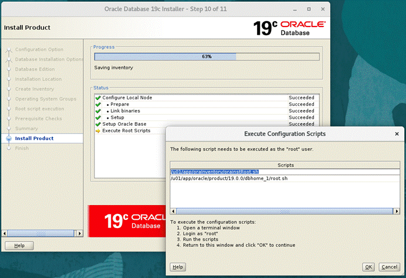406x278 pixels.
Task: Select the dbhome_1/root.sh script row
Action: tap(285, 179)
